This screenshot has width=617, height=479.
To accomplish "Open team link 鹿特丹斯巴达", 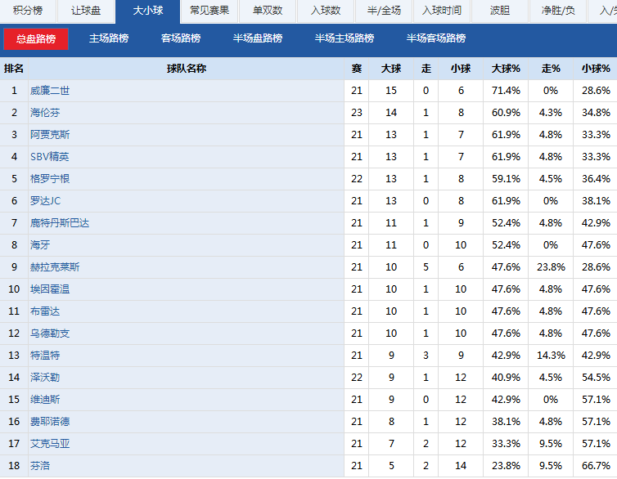I will pos(60,223).
